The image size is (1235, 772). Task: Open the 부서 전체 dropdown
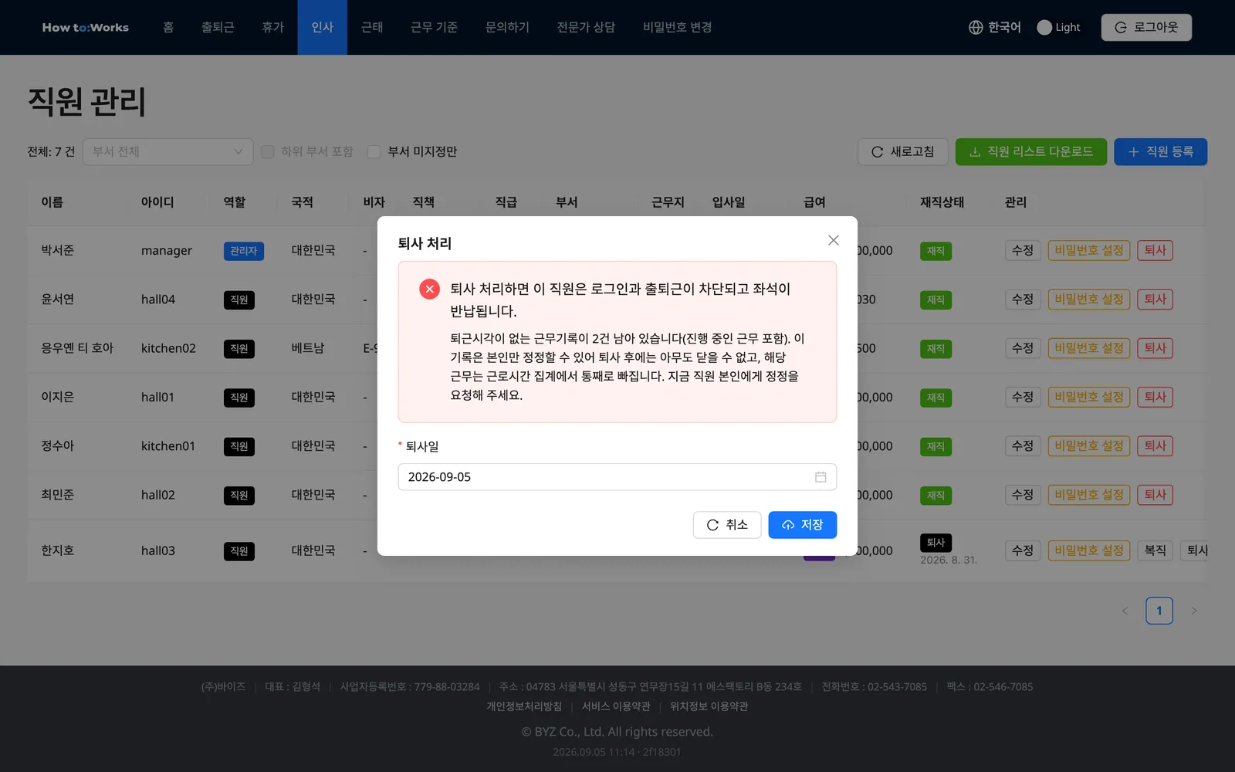(x=167, y=151)
